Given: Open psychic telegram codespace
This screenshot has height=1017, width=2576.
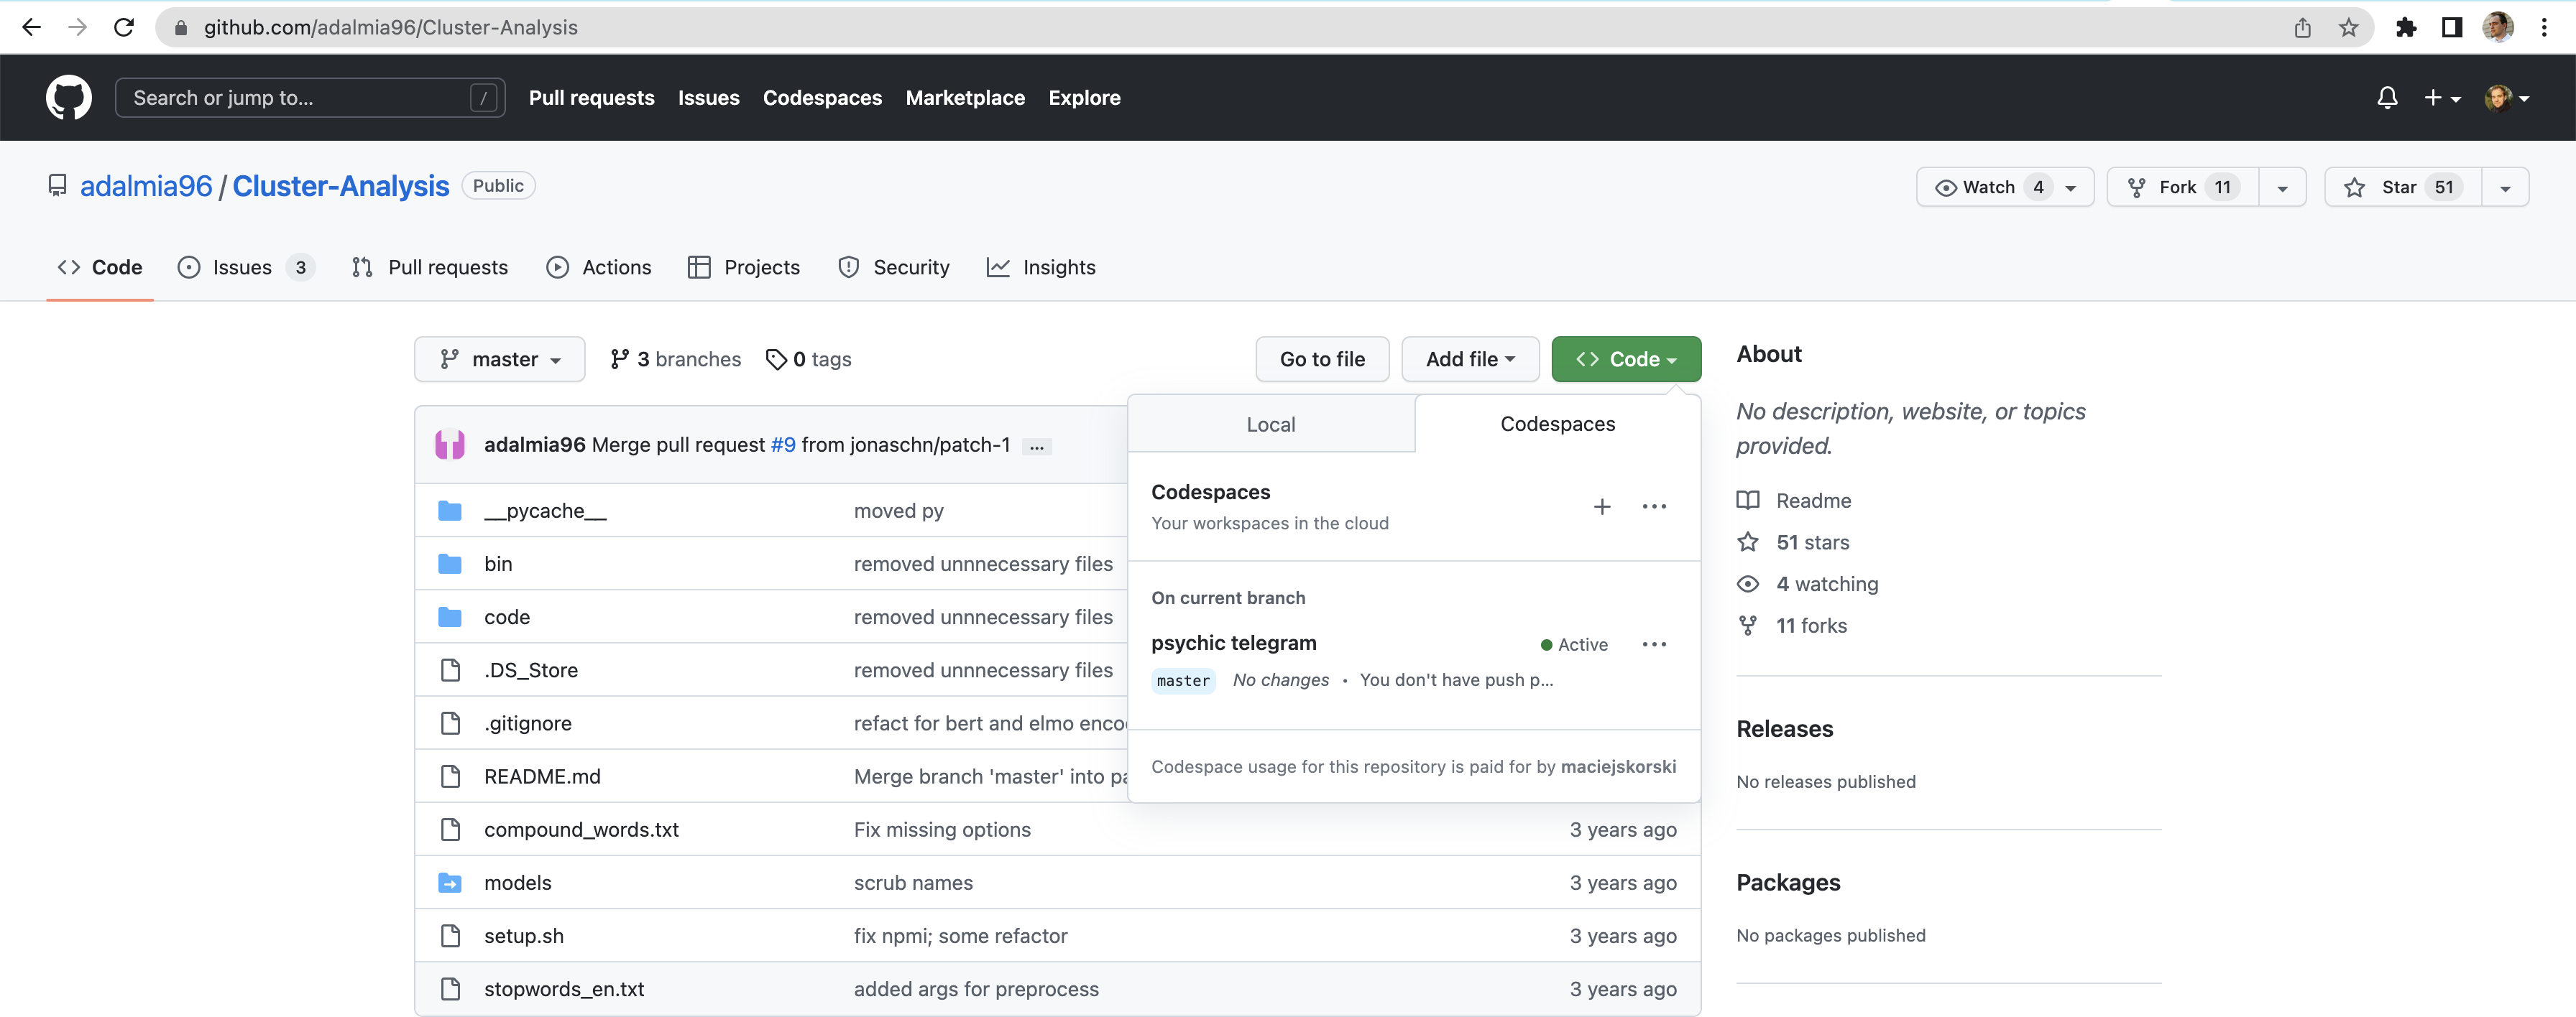Looking at the screenshot, I should point(1234,642).
